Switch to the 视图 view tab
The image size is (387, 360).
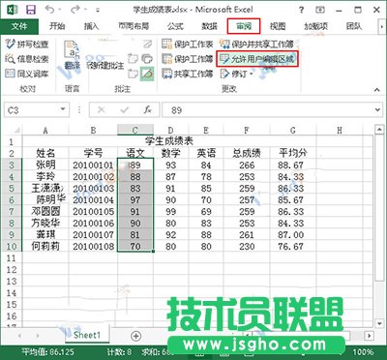point(278,26)
